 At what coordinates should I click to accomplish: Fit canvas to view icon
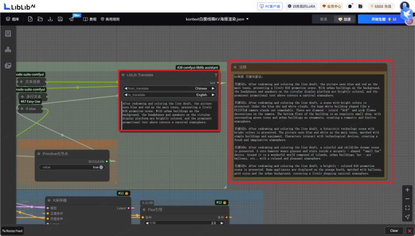pos(407,208)
